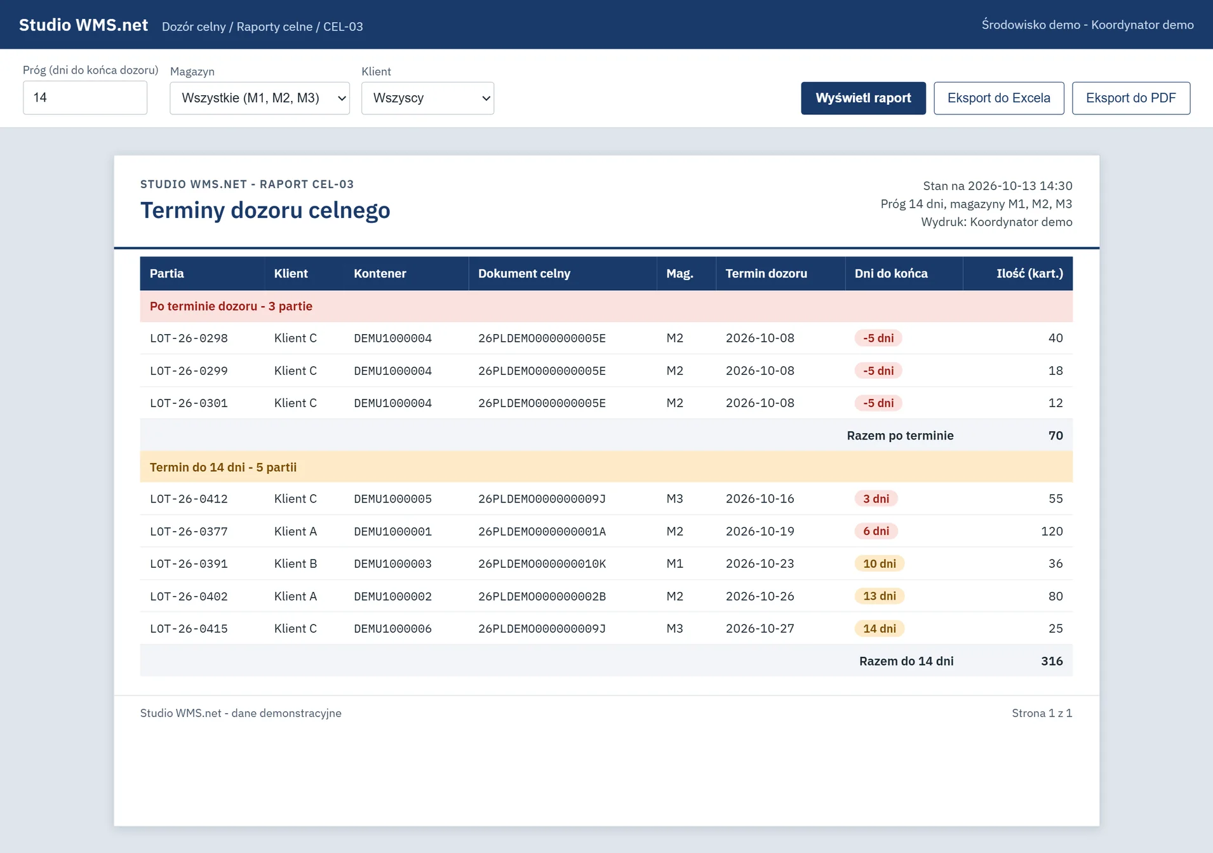This screenshot has width=1213, height=853.
Task: Select partia LOT-26-0298
Action: point(189,339)
